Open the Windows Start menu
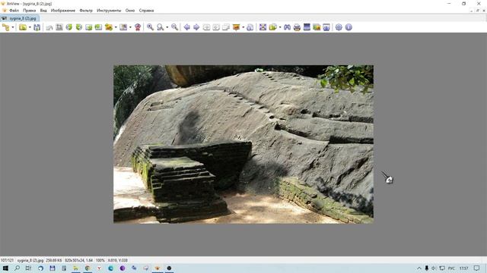Screen dimensions: 487x273 pyautogui.click(x=5, y=268)
